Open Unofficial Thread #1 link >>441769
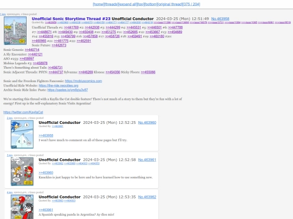This screenshot has height=219, width=293. [71, 28]
